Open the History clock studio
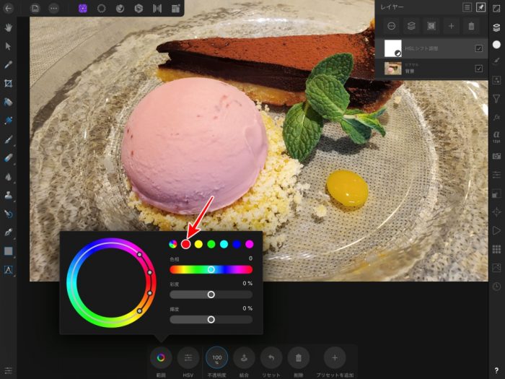Screen dimensions: 505x379 (496, 286)
